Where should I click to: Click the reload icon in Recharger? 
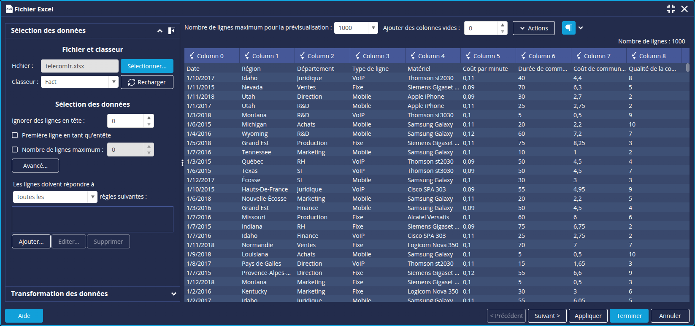click(132, 82)
